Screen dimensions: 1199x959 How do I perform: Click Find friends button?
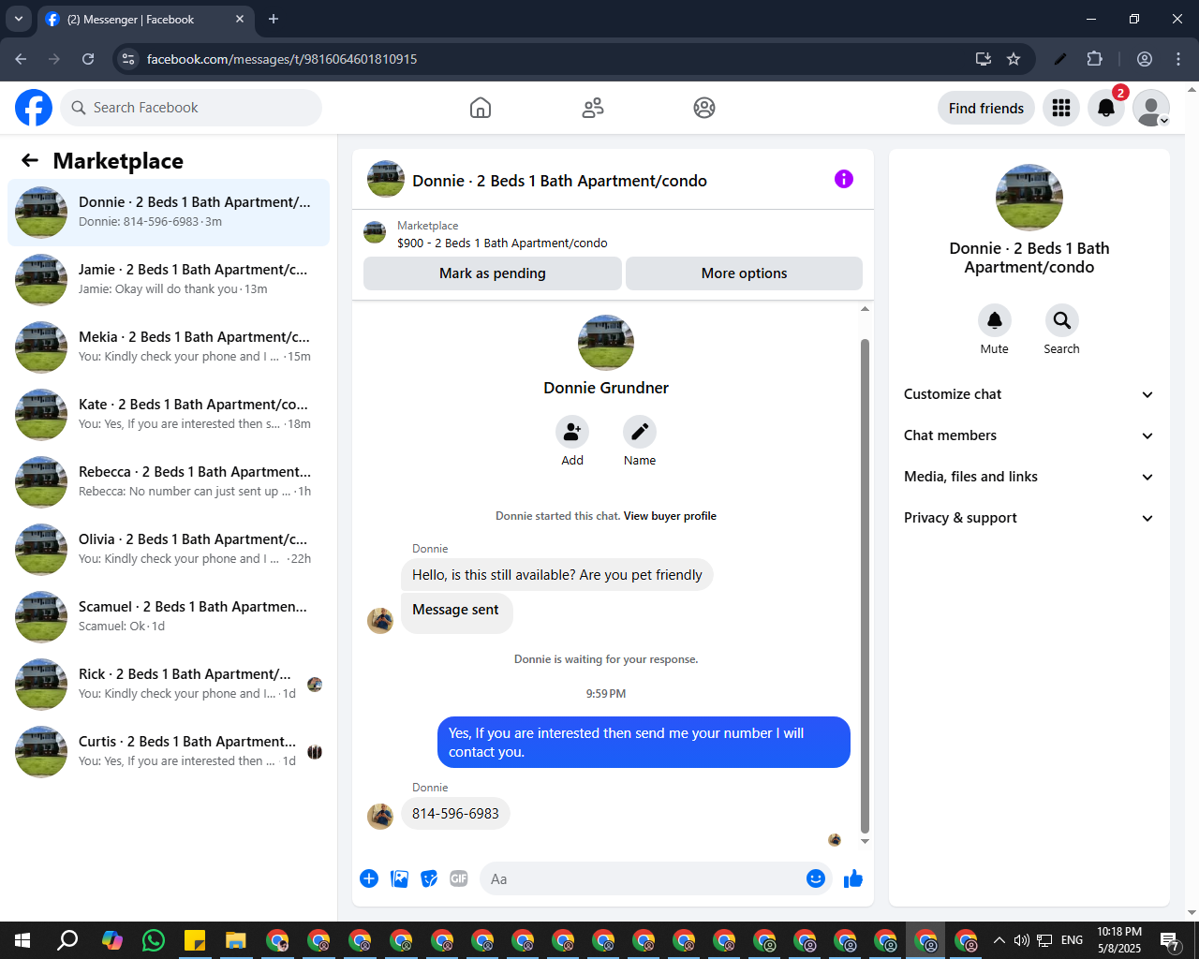[x=986, y=108]
